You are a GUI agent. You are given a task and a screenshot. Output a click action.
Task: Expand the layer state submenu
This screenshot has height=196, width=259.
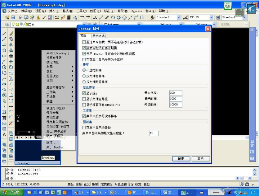tap(73, 76)
